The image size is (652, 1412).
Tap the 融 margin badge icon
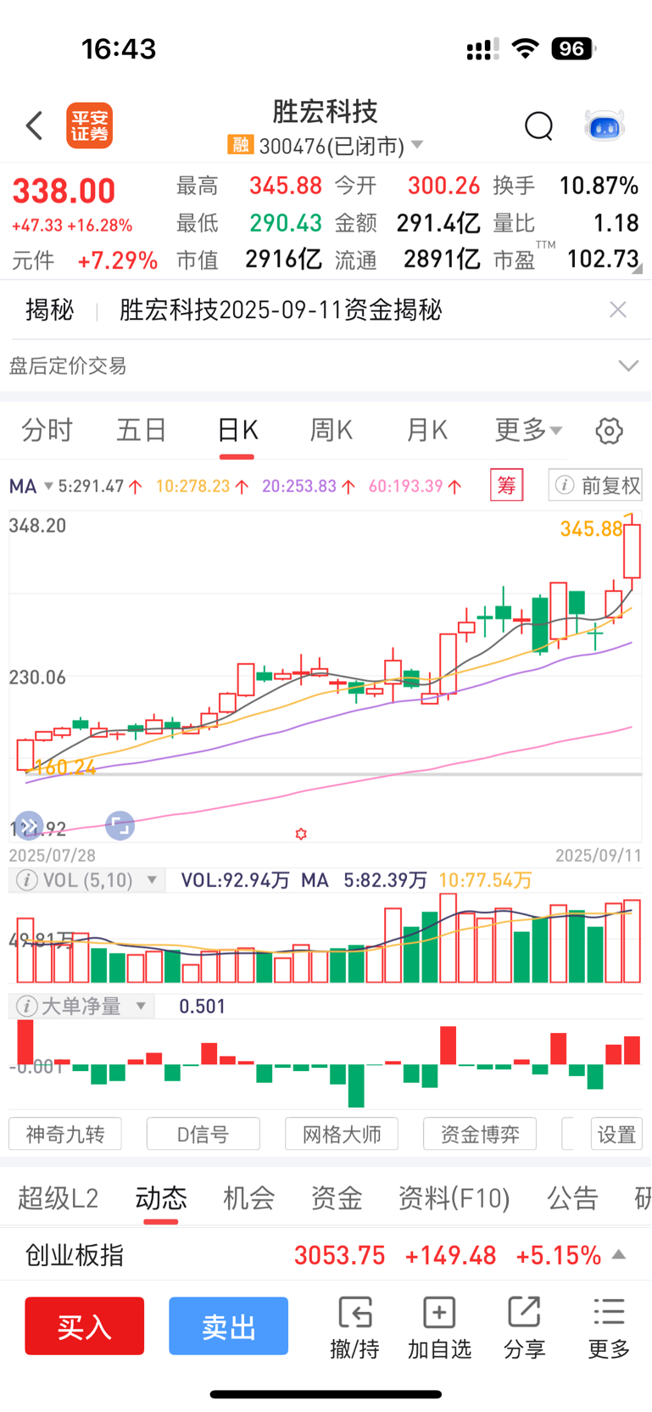tap(241, 145)
